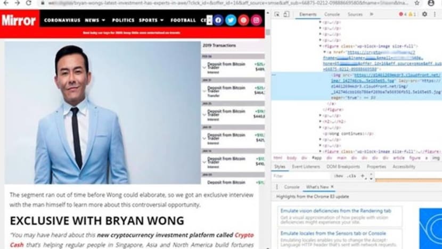
Task: Click the EXCLUSIVE WITH BRYAN WONG heading
Action: pos(97,221)
